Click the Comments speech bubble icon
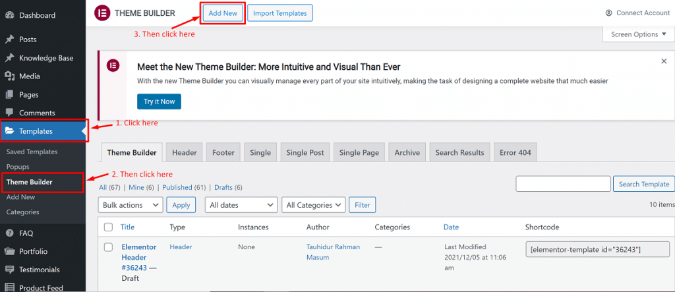 [x=9, y=113]
